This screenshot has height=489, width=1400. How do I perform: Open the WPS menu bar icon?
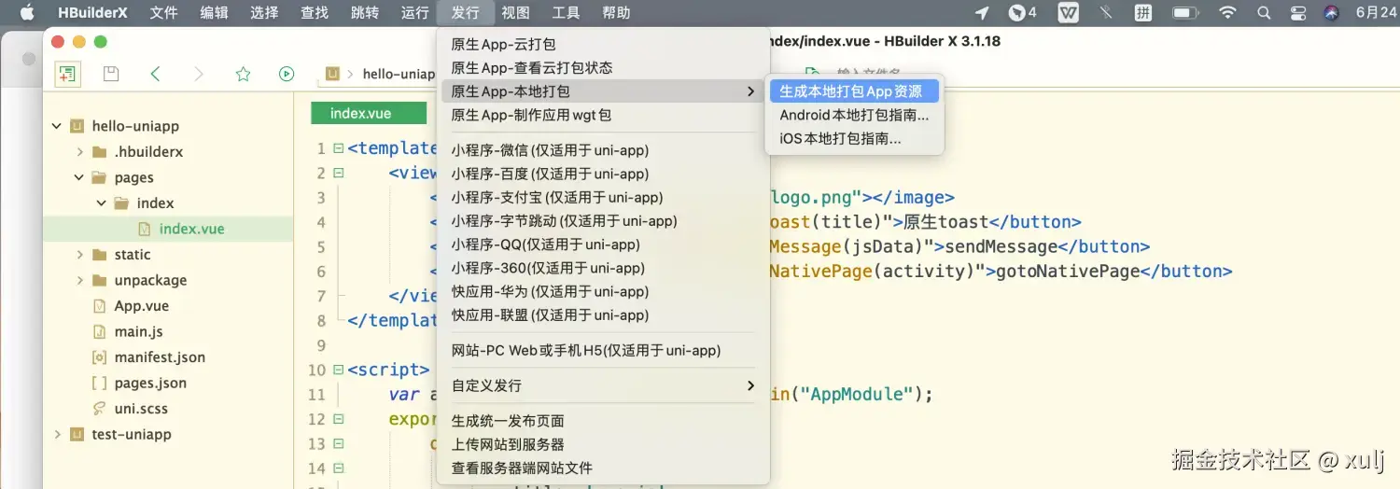(x=1069, y=12)
